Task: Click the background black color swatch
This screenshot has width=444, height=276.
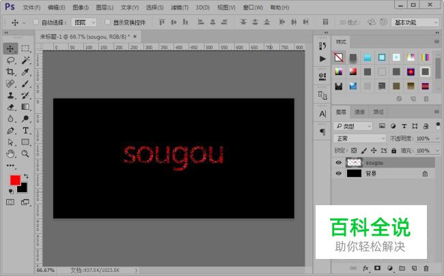Action: click(23, 188)
